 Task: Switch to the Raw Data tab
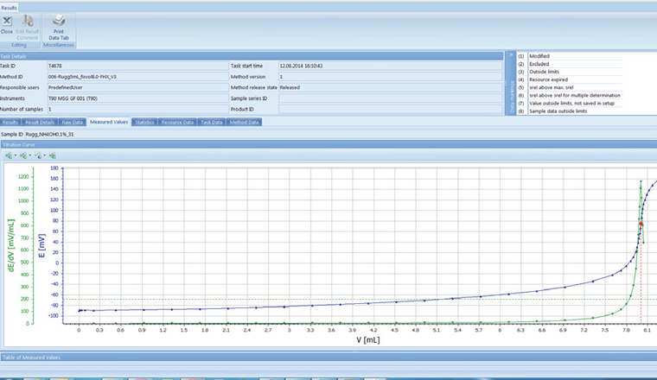(72, 123)
